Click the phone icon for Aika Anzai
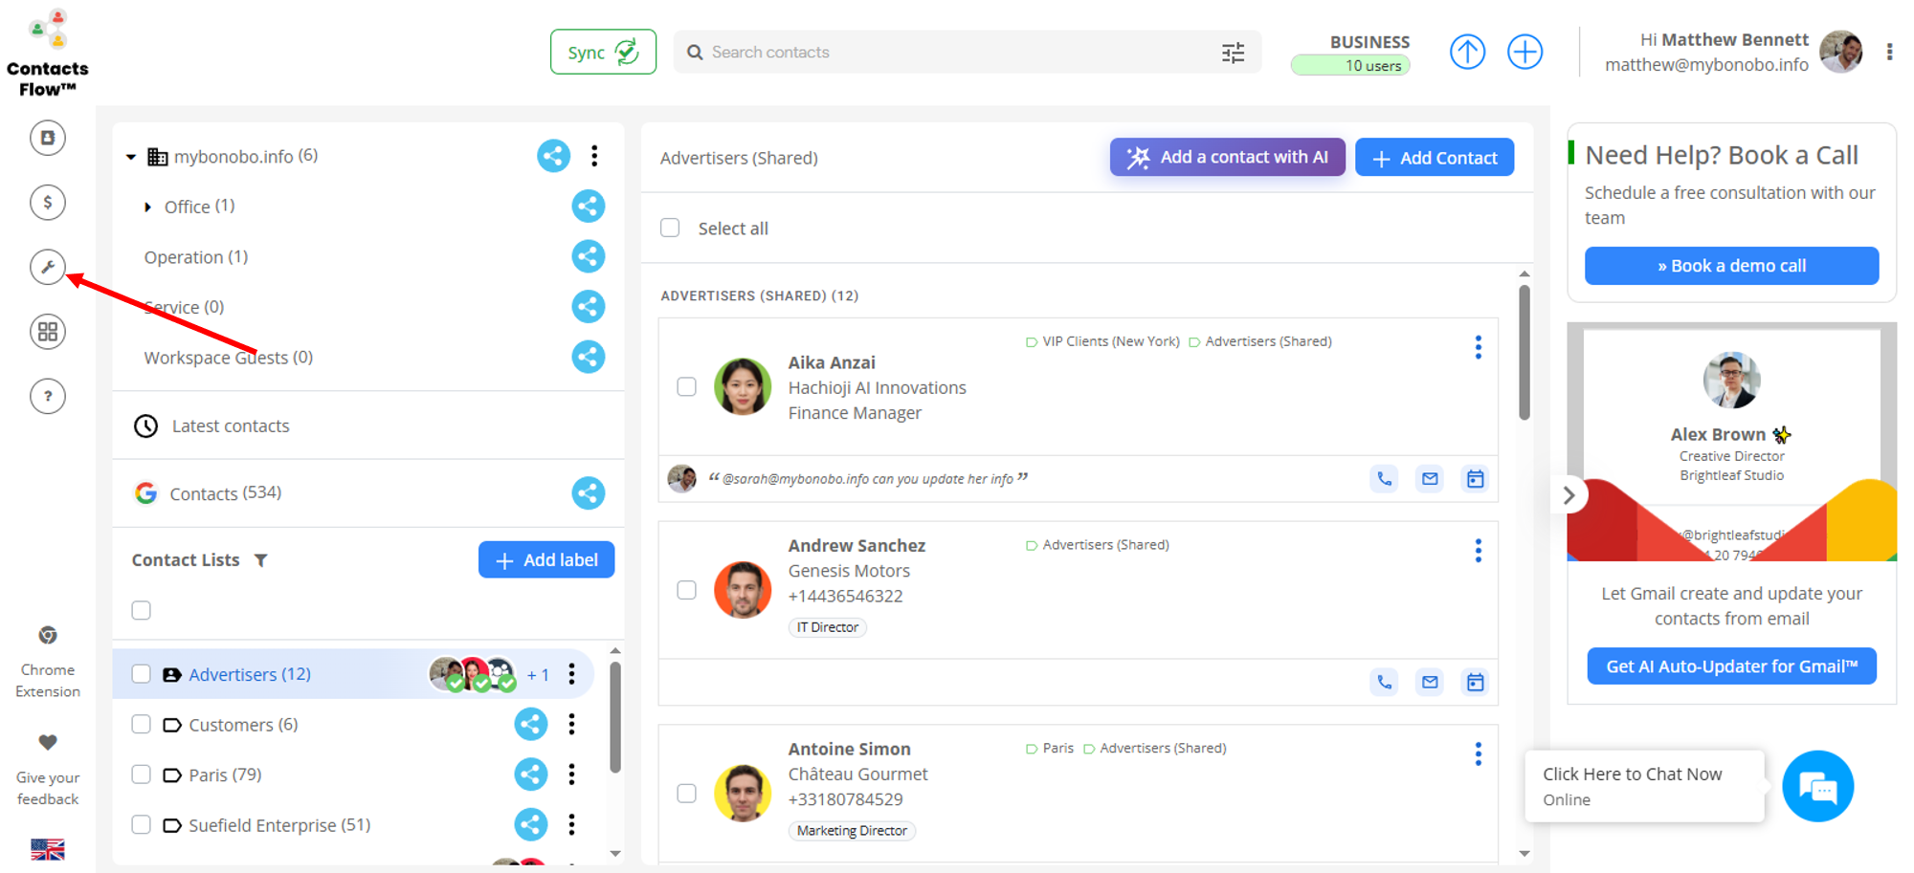Viewport: 1914px width, 873px height. coord(1384,479)
